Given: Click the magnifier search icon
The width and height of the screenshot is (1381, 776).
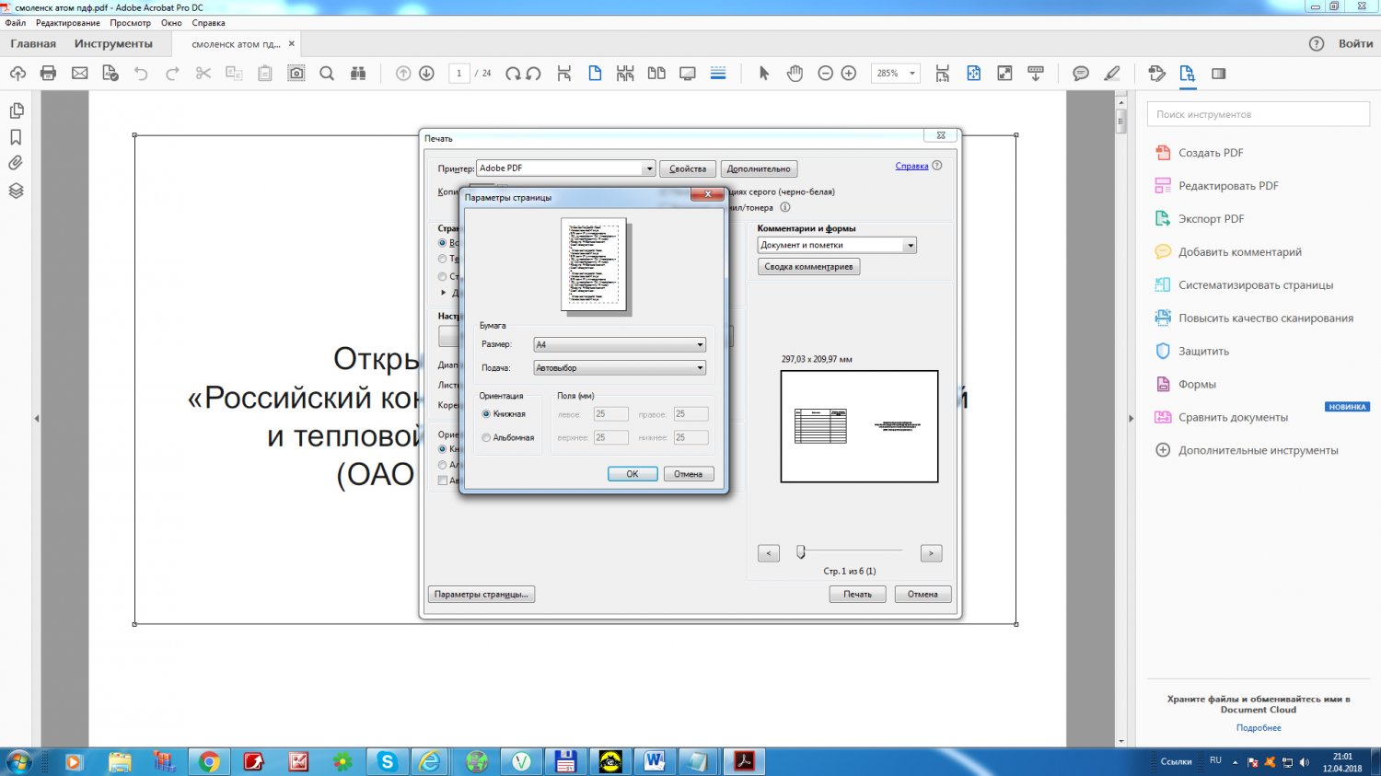Looking at the screenshot, I should 327,74.
